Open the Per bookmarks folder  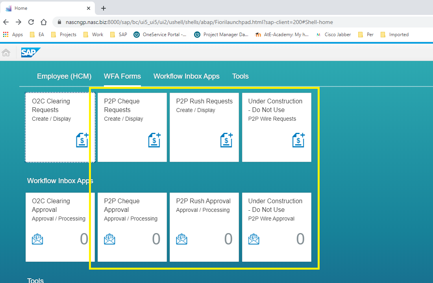point(366,35)
